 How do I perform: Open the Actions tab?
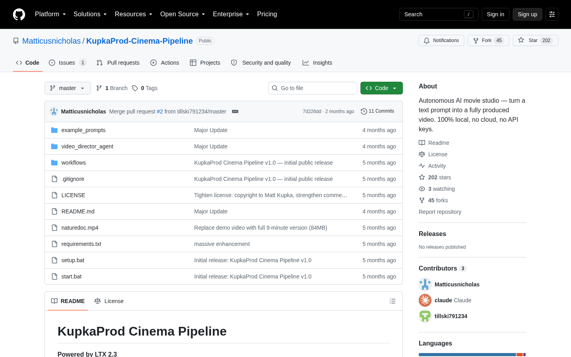point(165,63)
